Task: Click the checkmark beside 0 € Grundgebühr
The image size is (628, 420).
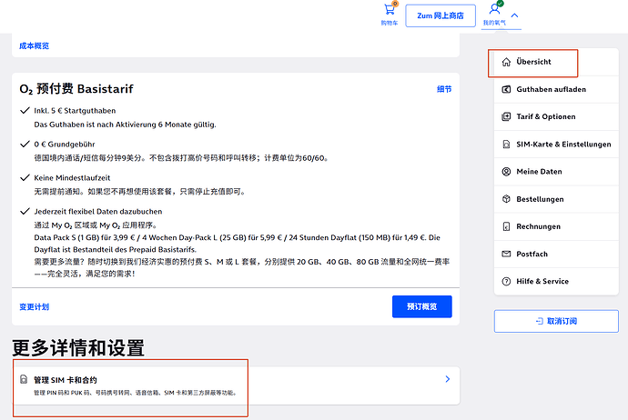Action: 25,144
